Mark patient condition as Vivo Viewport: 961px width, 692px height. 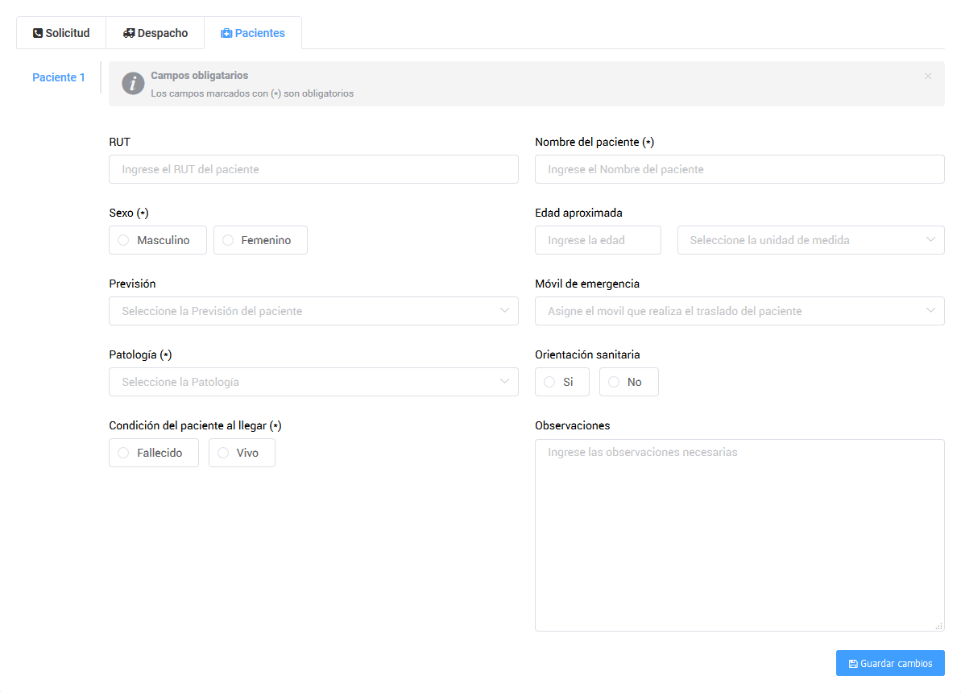(x=223, y=453)
